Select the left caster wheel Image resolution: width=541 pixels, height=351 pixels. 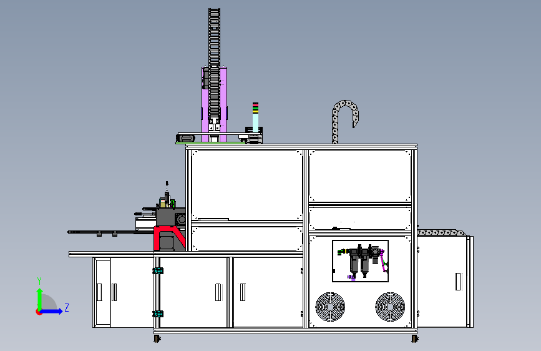(x=157, y=339)
